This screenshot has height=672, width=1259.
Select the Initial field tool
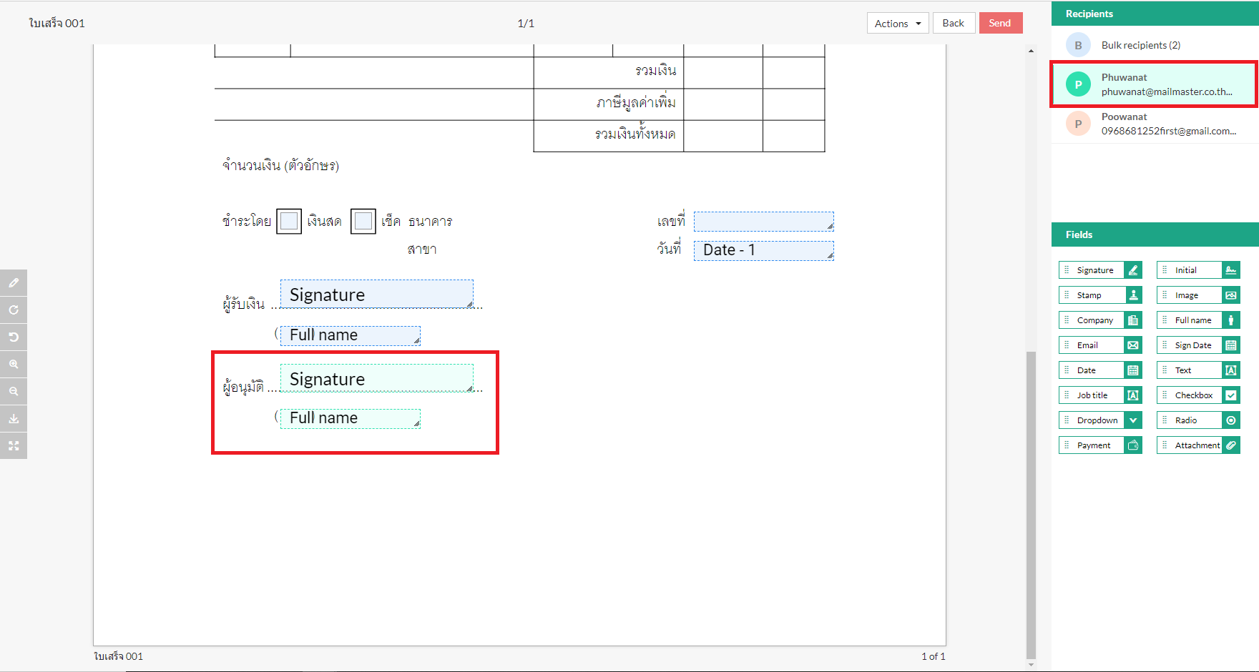point(1198,270)
